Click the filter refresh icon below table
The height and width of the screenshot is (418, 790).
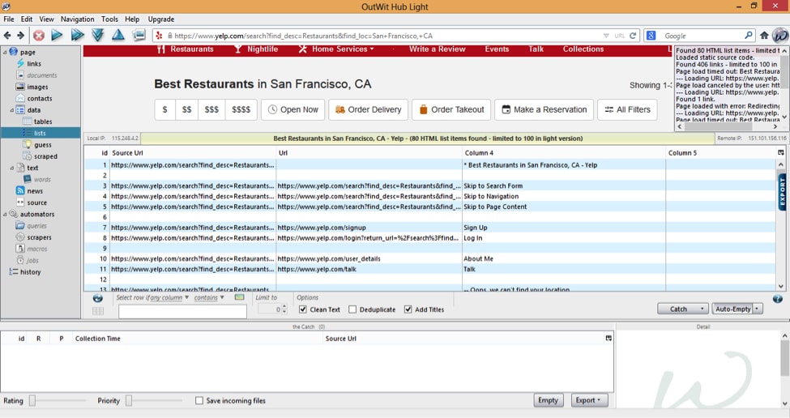[98, 298]
